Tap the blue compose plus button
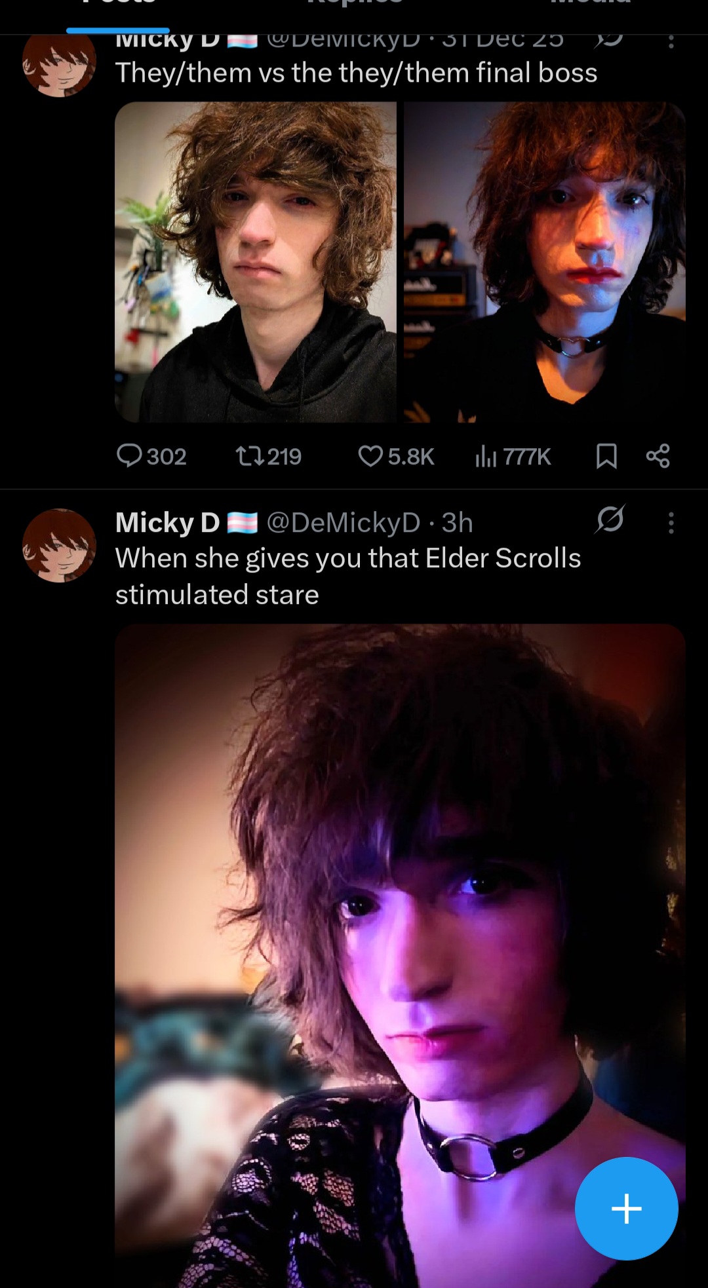 pos(627,1209)
